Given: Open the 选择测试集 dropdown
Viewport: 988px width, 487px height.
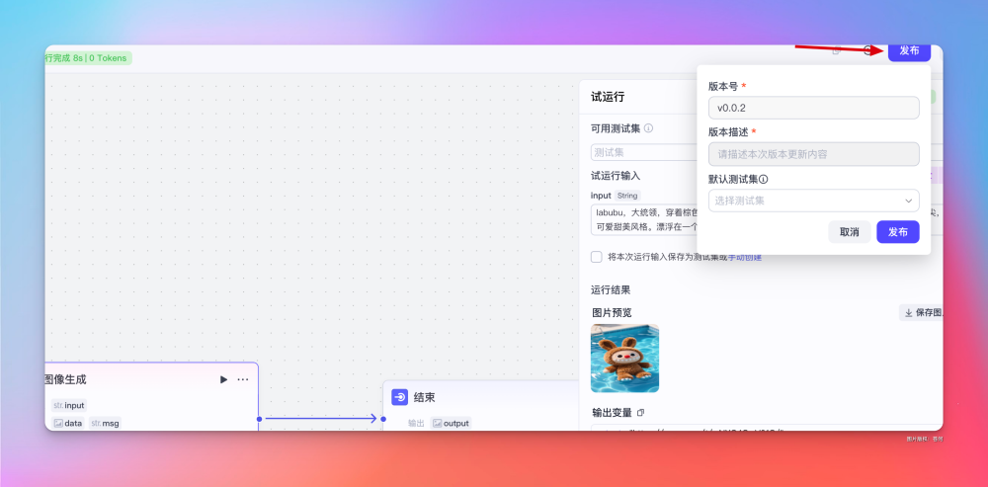Looking at the screenshot, I should pos(813,201).
